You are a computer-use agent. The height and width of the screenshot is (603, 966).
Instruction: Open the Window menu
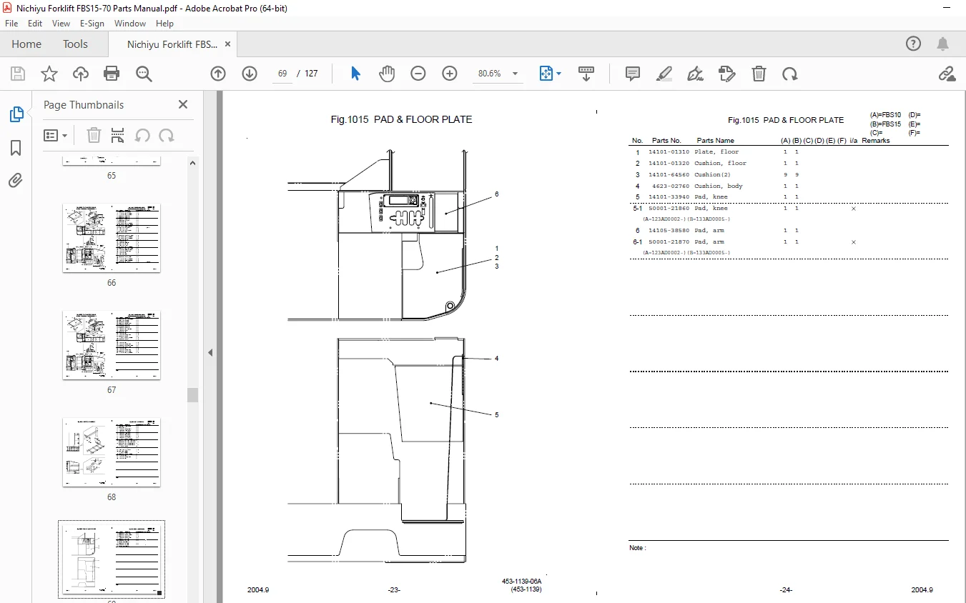(130, 24)
